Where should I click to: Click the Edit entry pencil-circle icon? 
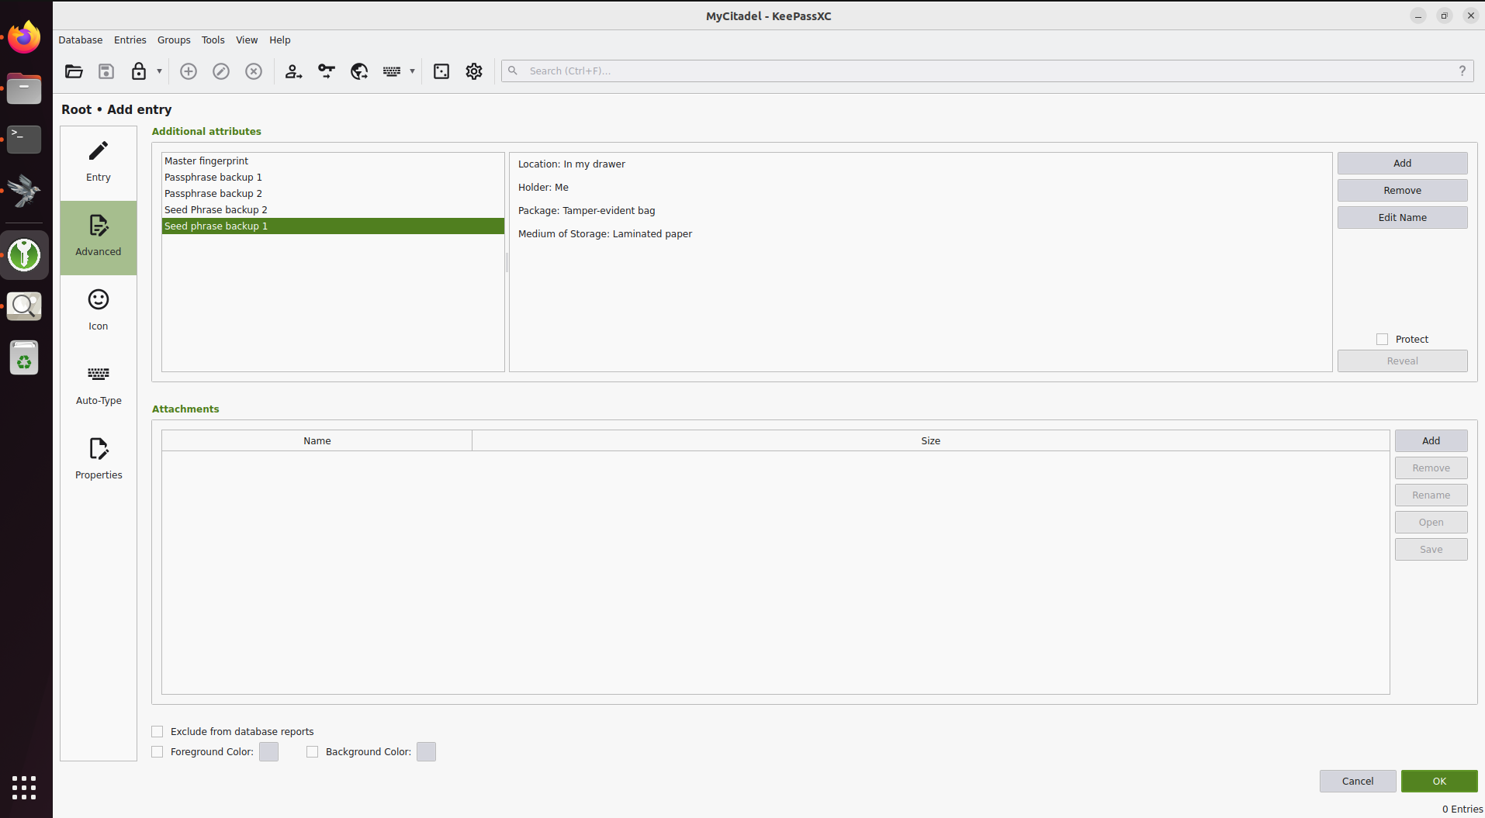[221, 71]
